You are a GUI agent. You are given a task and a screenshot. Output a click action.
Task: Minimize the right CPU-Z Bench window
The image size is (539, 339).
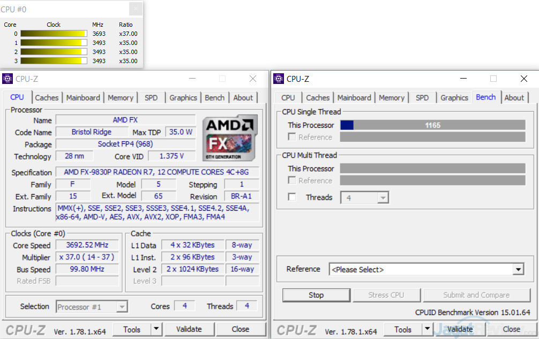point(463,79)
